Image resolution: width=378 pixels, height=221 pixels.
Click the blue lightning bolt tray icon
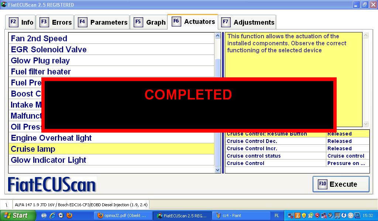(344, 215)
